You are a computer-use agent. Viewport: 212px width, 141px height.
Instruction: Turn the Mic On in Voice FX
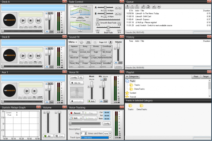(77, 83)
